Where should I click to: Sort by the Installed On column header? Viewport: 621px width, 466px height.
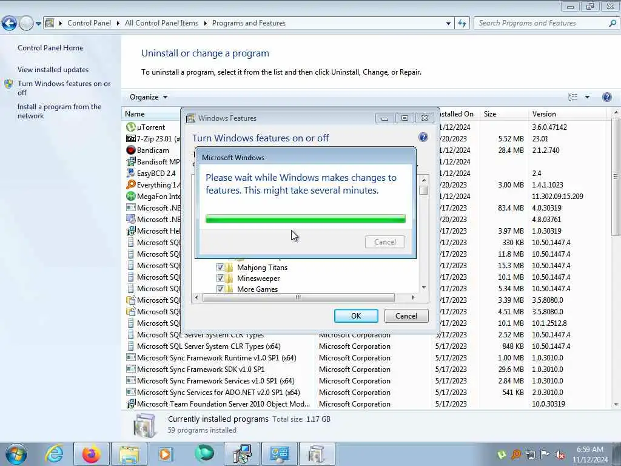(x=458, y=113)
